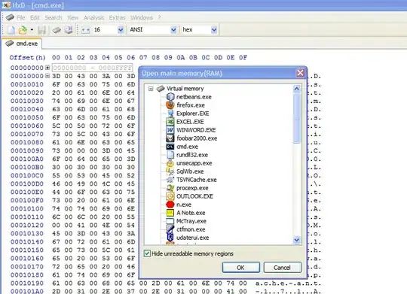Open the File menu
The width and height of the screenshot is (407, 294).
[21, 17]
